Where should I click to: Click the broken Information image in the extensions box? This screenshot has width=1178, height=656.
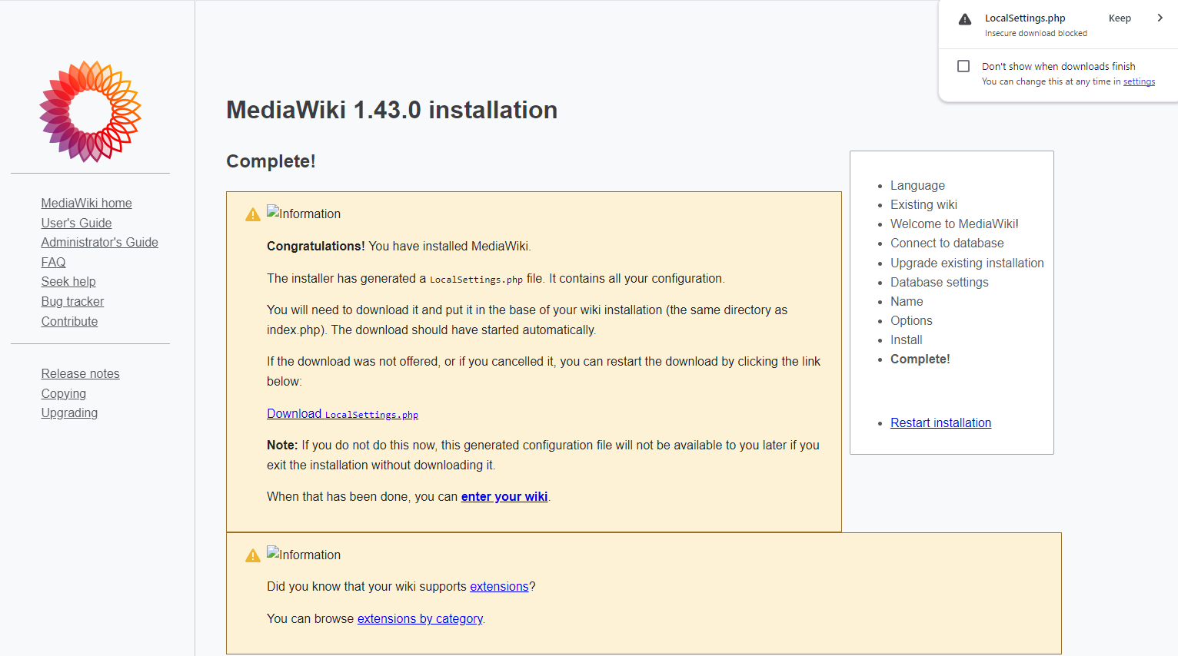click(304, 554)
